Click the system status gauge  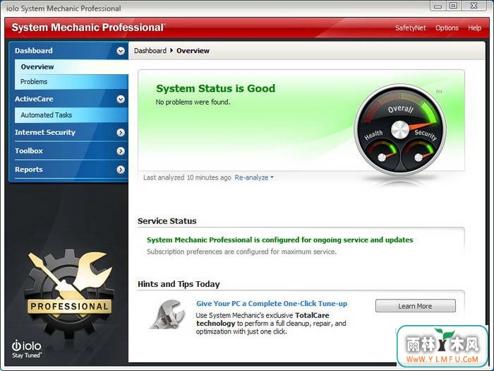tap(400, 129)
